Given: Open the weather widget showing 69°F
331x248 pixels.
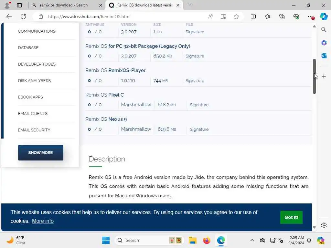Looking at the screenshot, I should coord(16,240).
